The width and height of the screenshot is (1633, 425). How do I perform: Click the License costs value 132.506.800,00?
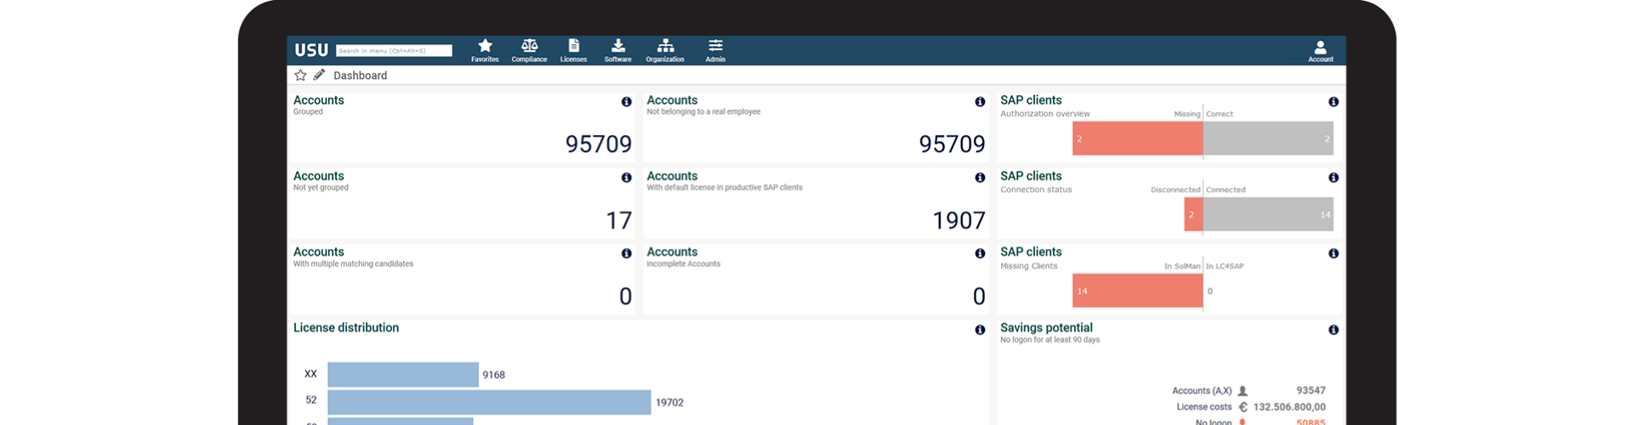(x=1289, y=407)
